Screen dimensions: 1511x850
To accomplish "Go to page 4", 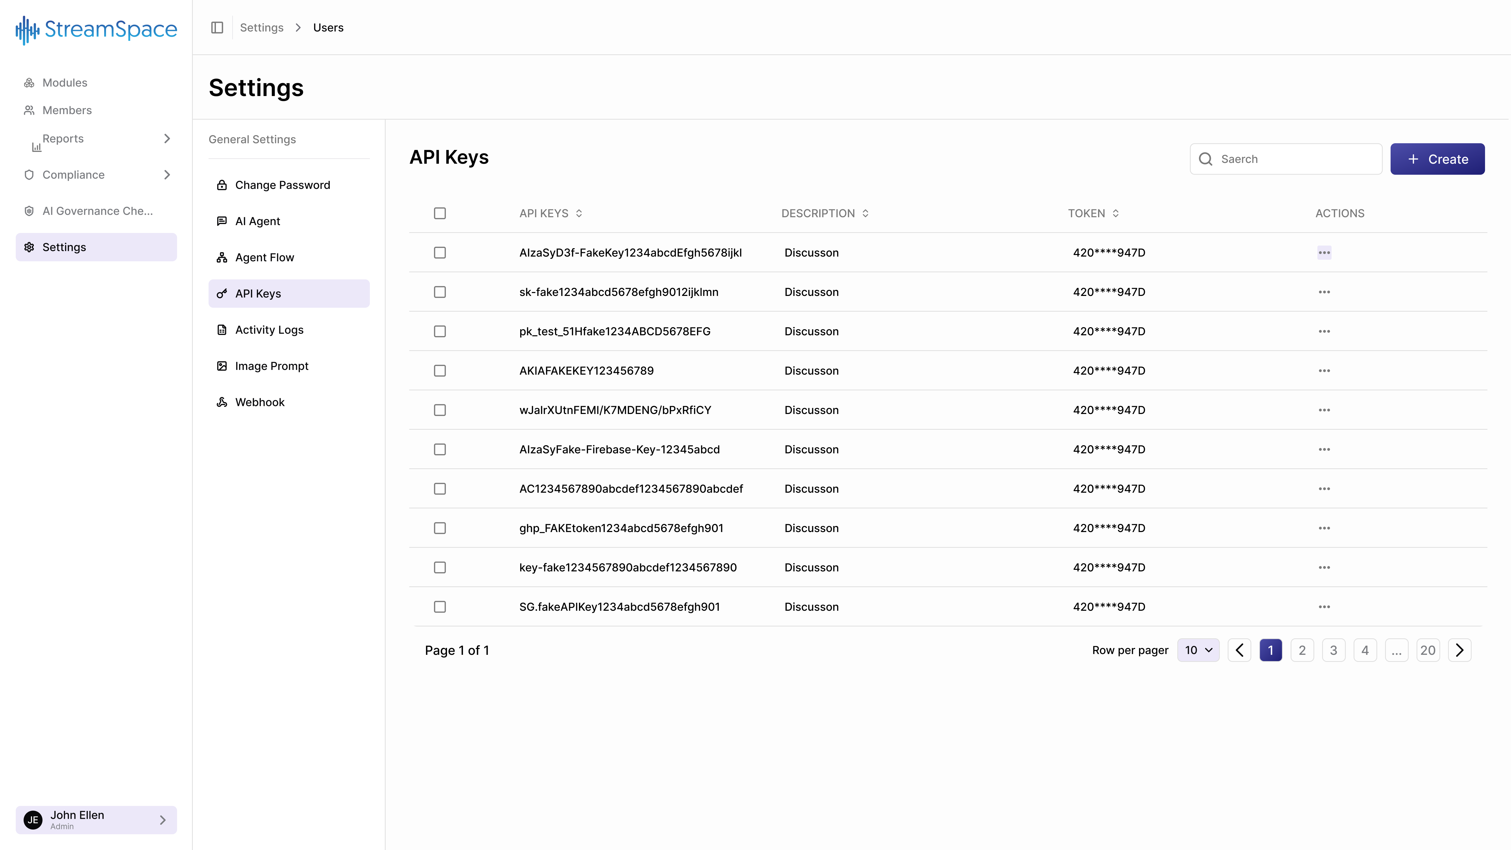I will [x=1365, y=650].
